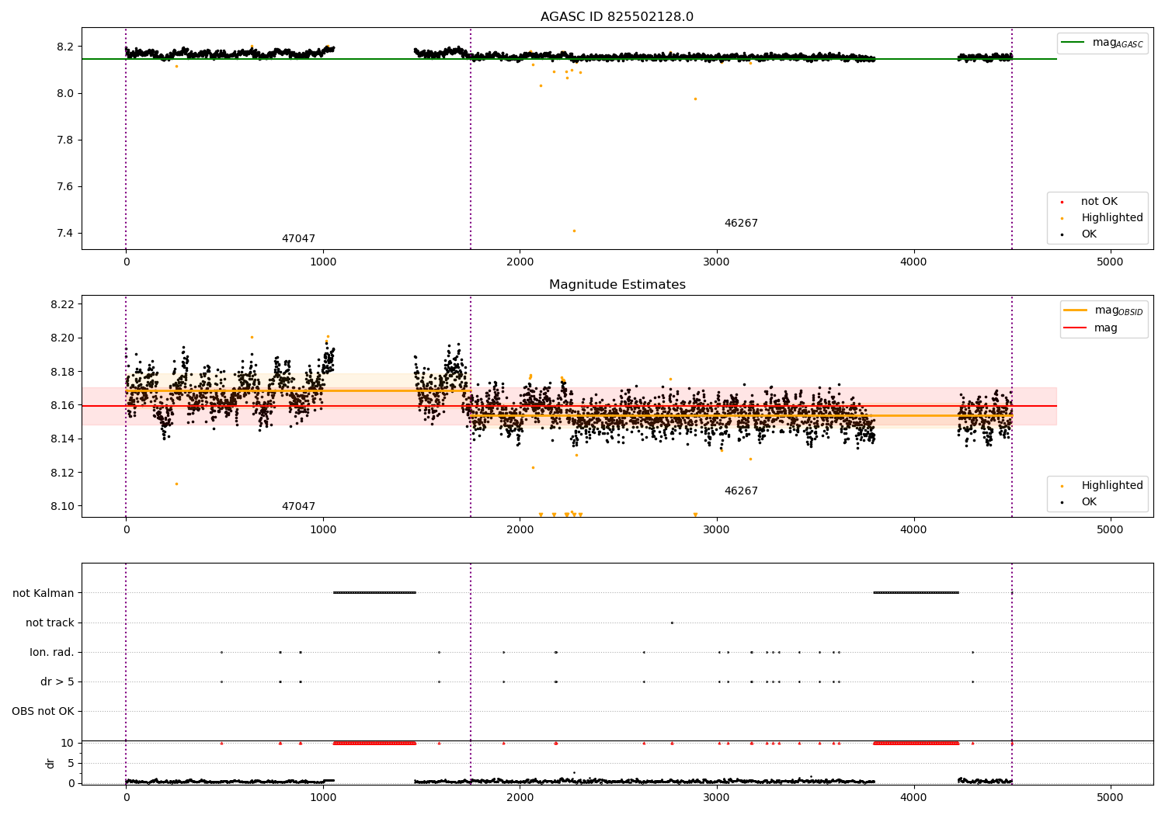Click the 46267 obsid label in top plot
Viewport: 1165px width, 815px height.
click(741, 224)
